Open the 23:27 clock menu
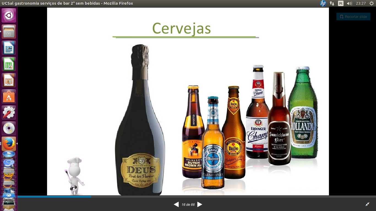This screenshot has height=211, width=376. click(361, 3)
